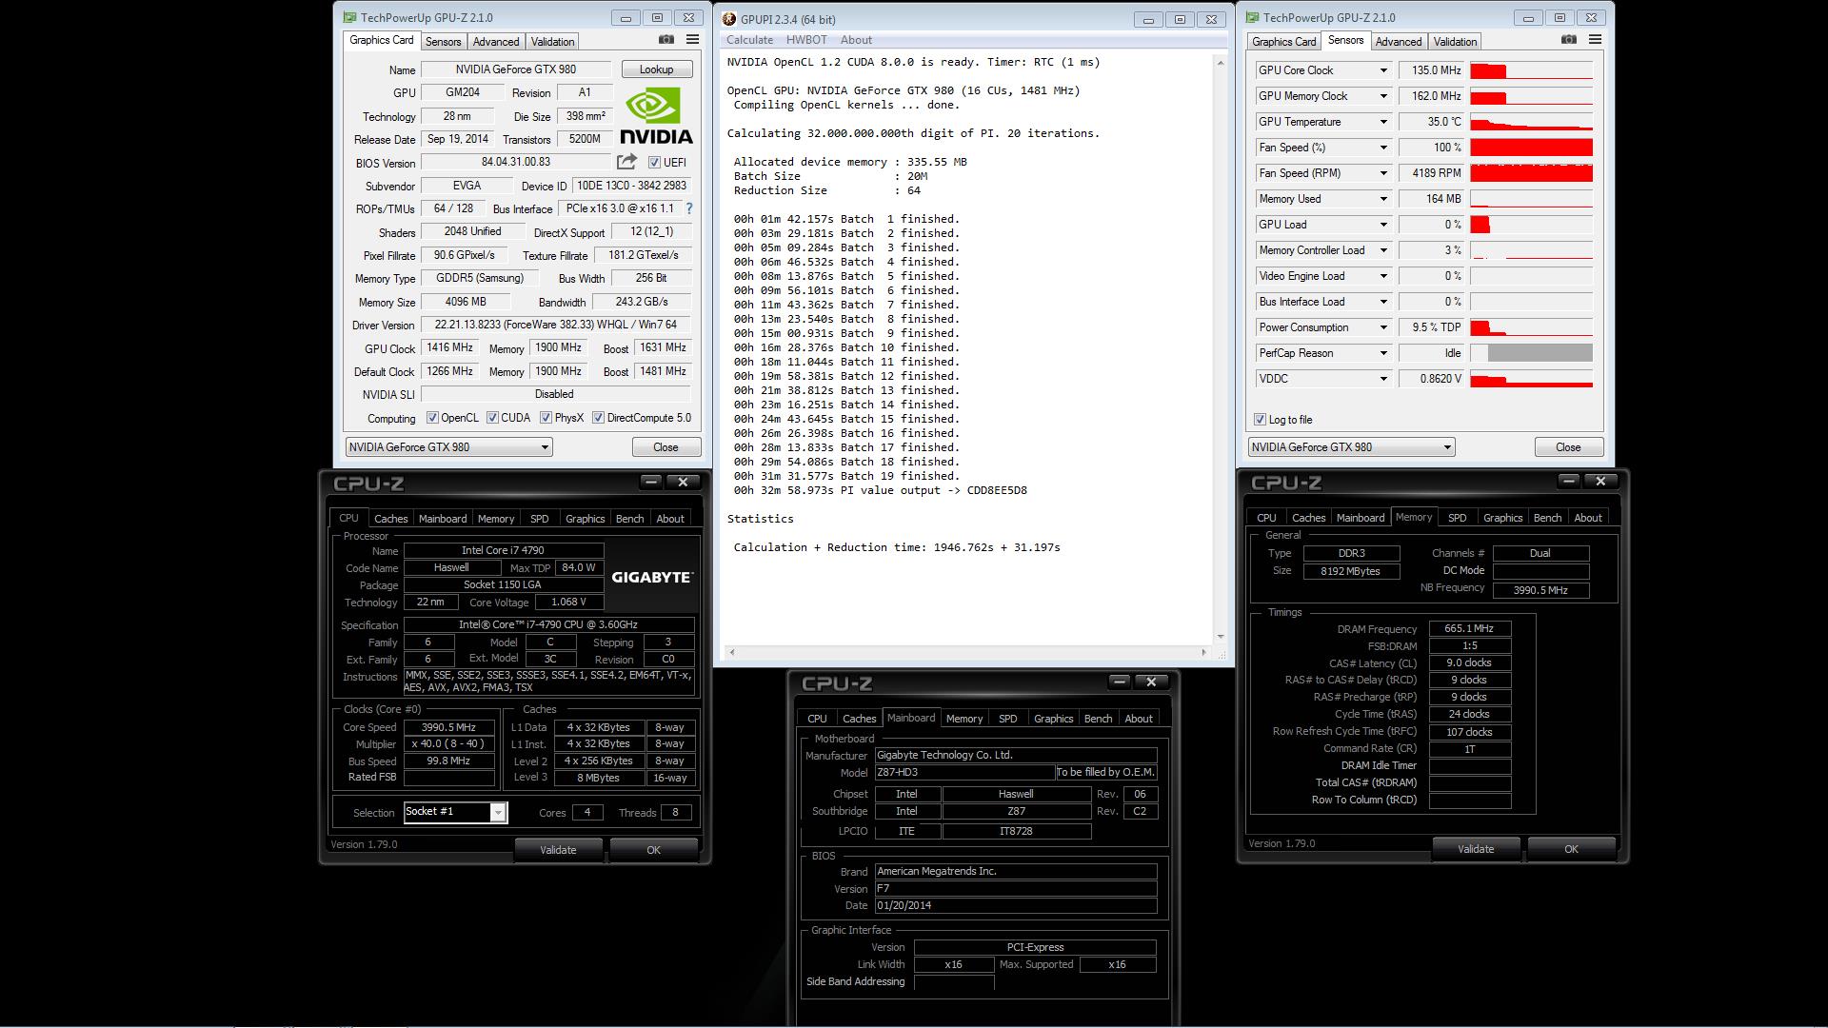Click OK in left CPU-Z window
Image resolution: width=1828 pixels, height=1028 pixels.
click(x=653, y=850)
